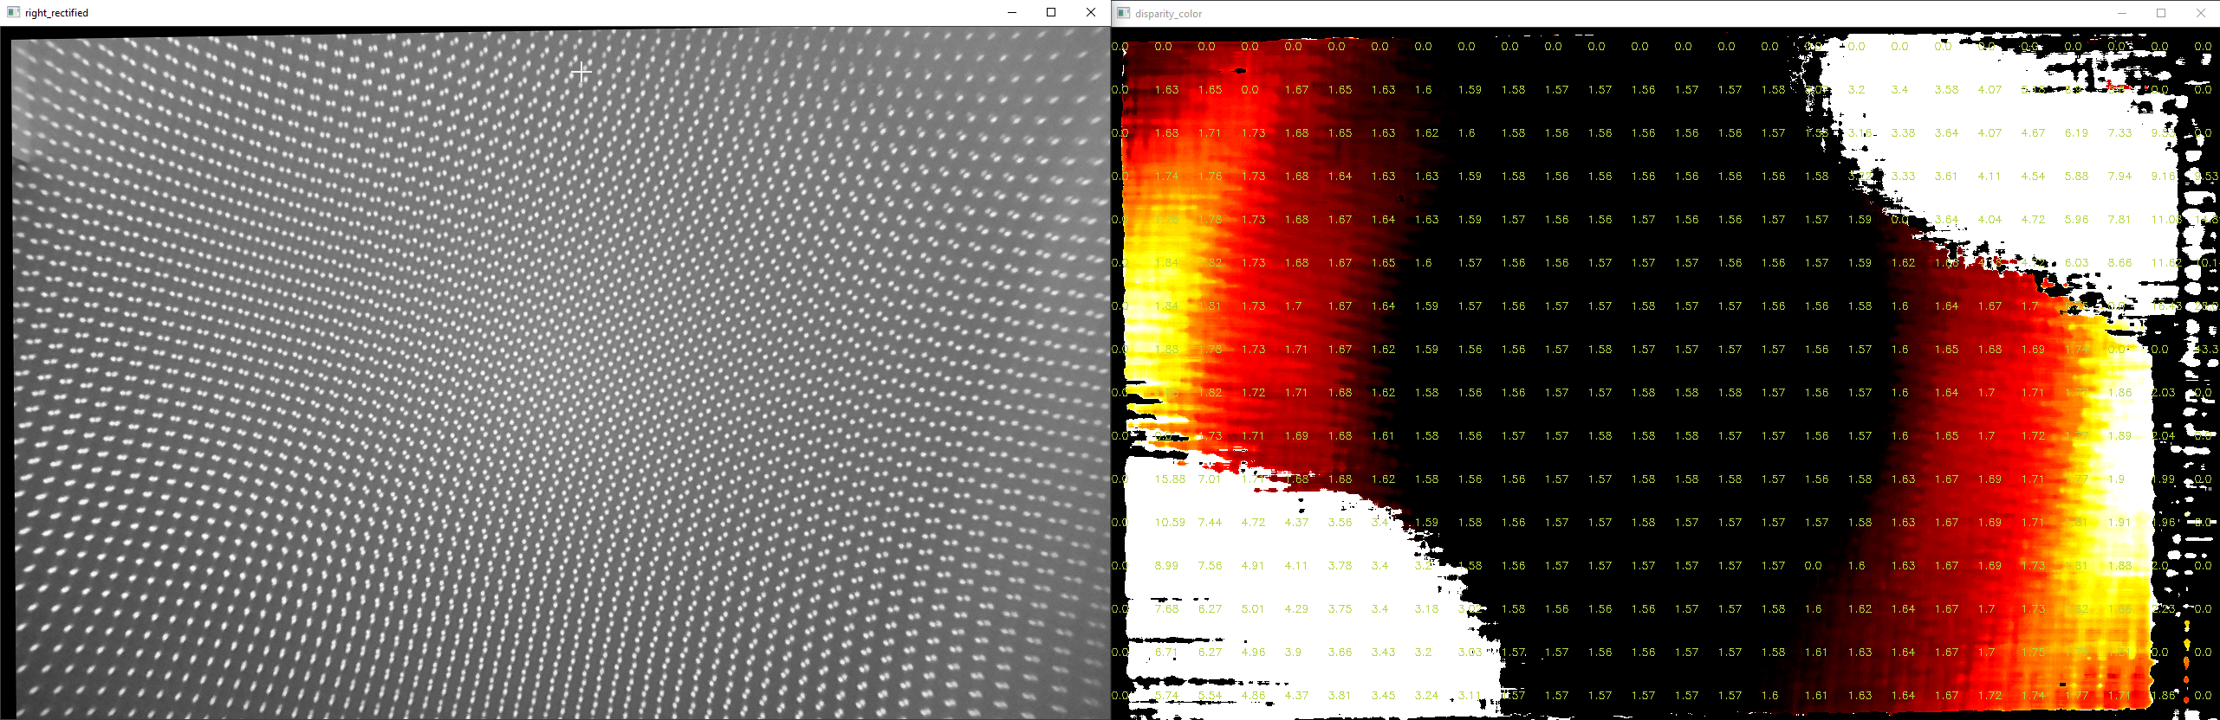
Task: Minimize the right_rectified window
Action: [1012, 13]
